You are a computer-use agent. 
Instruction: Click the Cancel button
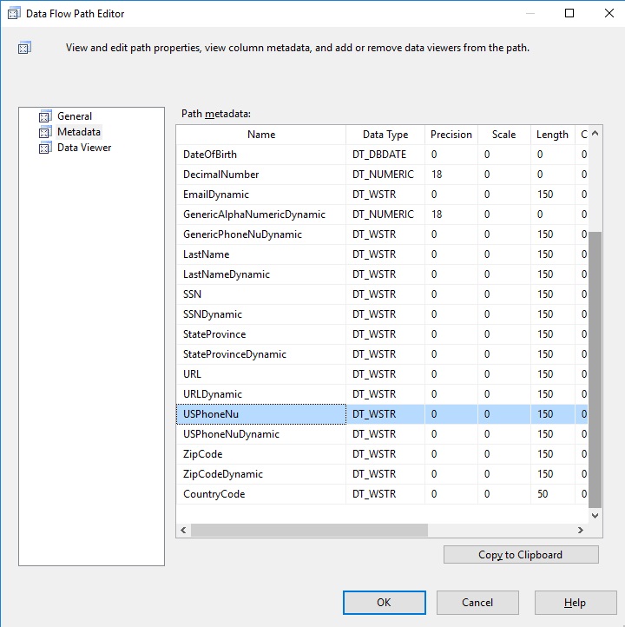477,602
